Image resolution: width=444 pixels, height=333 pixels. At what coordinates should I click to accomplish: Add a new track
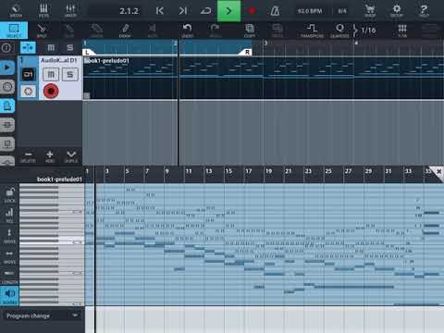click(x=50, y=156)
